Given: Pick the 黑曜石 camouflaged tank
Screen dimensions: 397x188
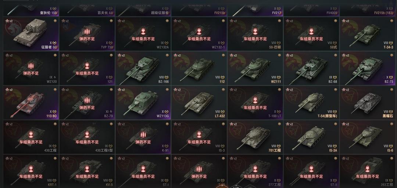Looking at the screenshot, I should coord(367,103).
